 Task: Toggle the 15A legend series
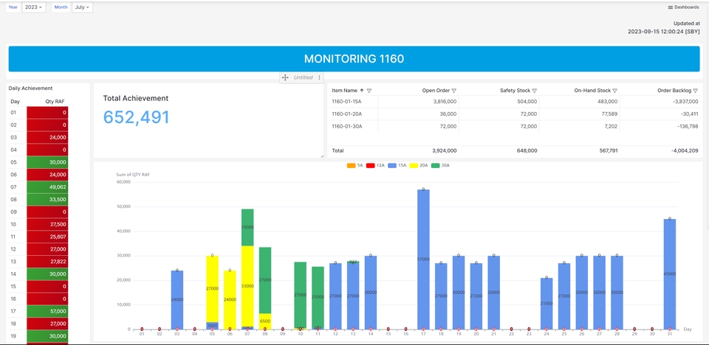[x=397, y=165]
